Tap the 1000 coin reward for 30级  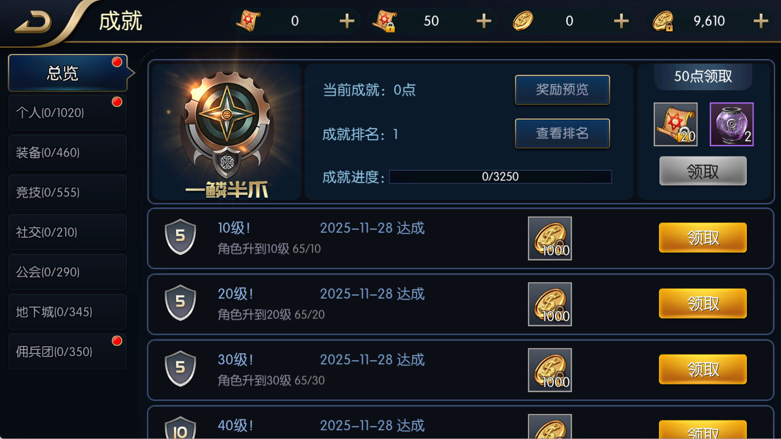550,370
